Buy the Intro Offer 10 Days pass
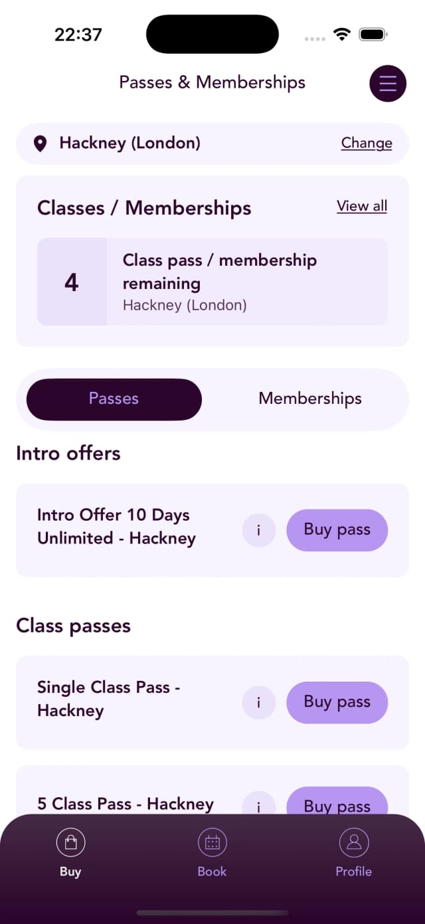Image resolution: width=425 pixels, height=924 pixels. click(337, 529)
